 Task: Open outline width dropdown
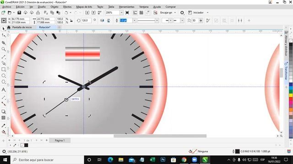pyautogui.click(x=134, y=20)
